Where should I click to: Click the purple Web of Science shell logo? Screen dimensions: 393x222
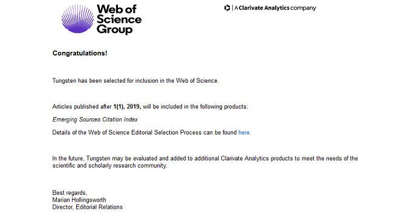click(77, 19)
